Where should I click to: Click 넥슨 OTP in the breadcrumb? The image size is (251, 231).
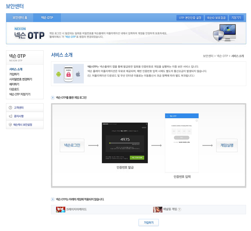pos(222,56)
